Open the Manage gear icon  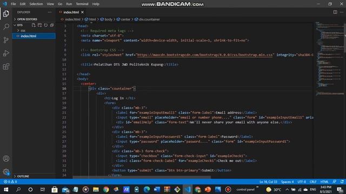[x=6, y=172]
